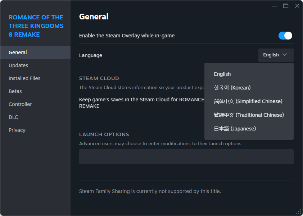This screenshot has width=303, height=216.
Task: Open the General settings tab
Action: (18, 52)
